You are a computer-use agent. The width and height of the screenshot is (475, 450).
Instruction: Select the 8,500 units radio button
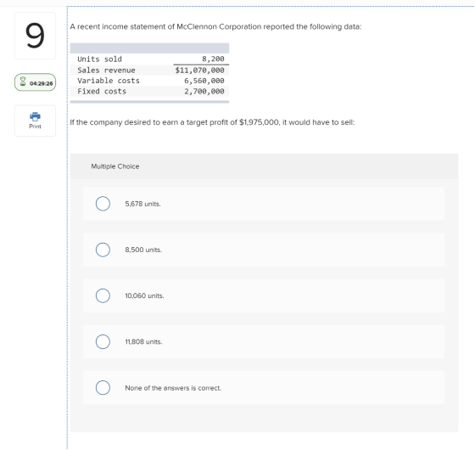(103, 250)
